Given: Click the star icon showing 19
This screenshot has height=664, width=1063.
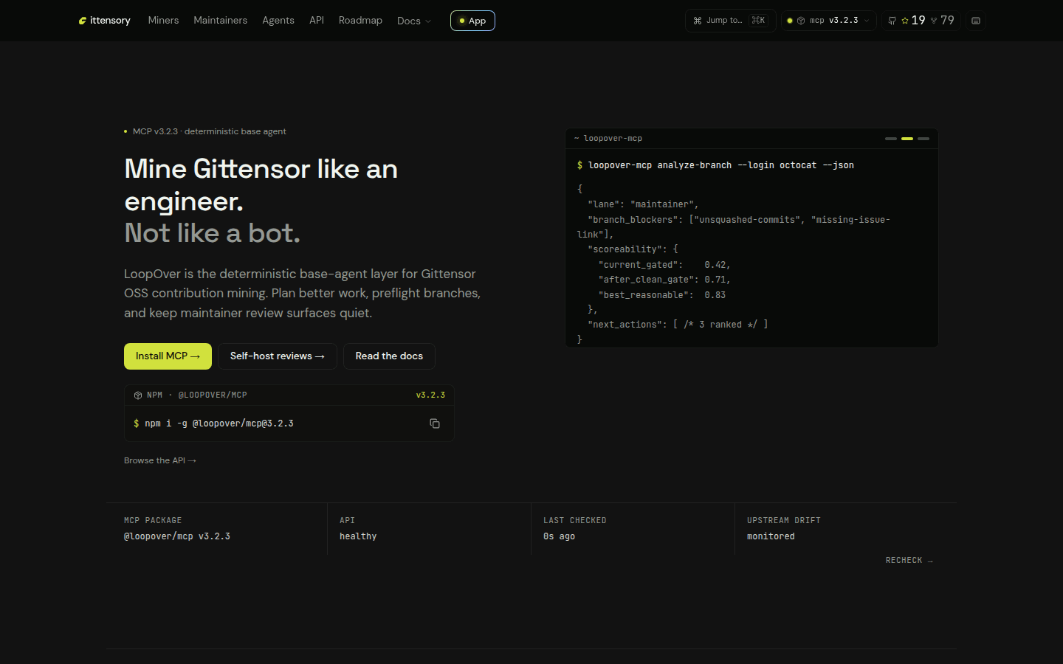Looking at the screenshot, I should click(x=905, y=21).
